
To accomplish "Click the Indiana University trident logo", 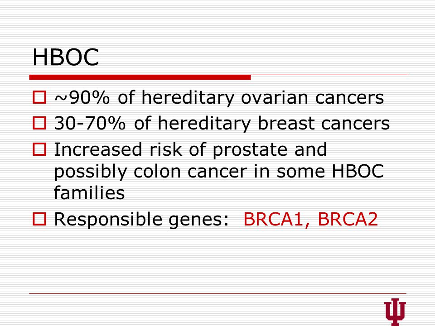I will (395, 312).
